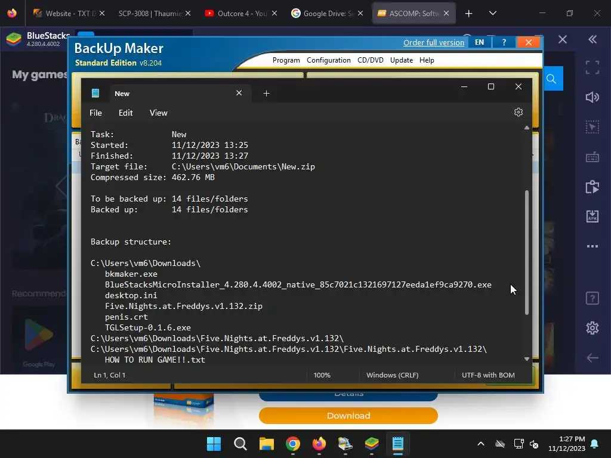This screenshot has width=611, height=458.
Task: Click 'desktop.ini' line in Notepad
Action: [x=131, y=295]
